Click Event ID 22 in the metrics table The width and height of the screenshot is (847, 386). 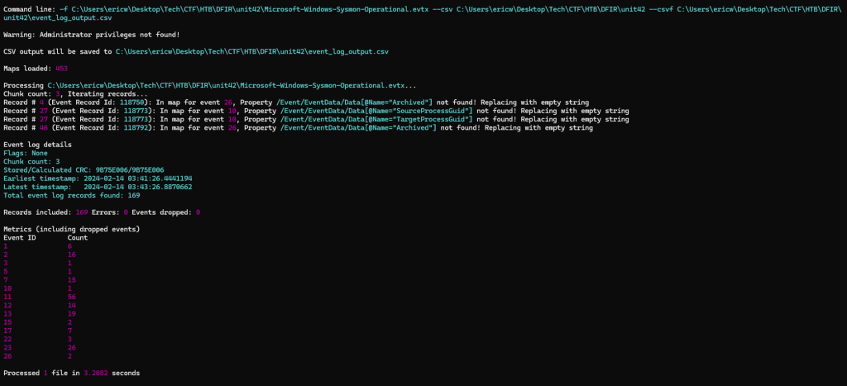[x=8, y=340]
